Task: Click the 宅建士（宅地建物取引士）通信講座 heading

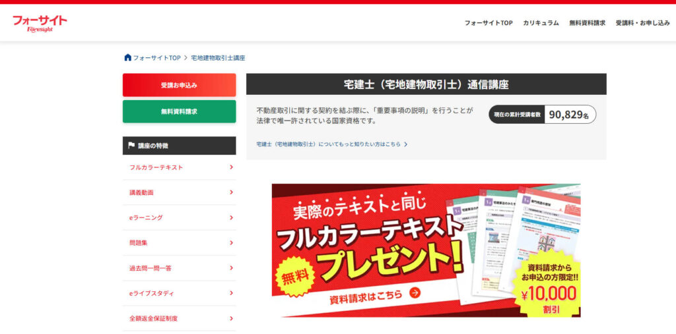Action: tap(426, 85)
